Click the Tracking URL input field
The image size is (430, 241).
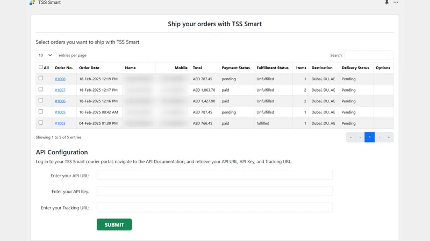pos(214,207)
